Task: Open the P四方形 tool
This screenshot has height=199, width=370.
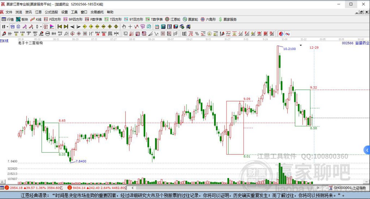Action: coord(52,20)
